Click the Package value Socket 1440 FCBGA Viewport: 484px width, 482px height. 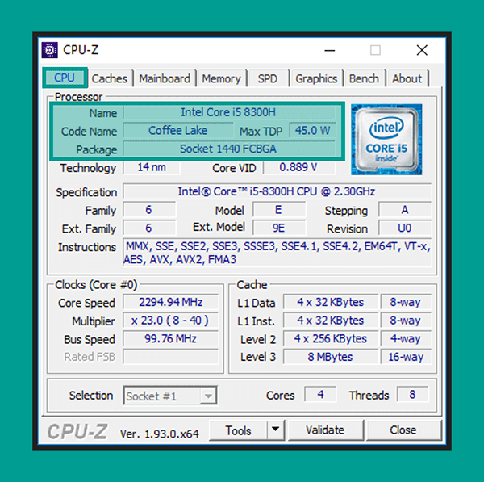[229, 149]
